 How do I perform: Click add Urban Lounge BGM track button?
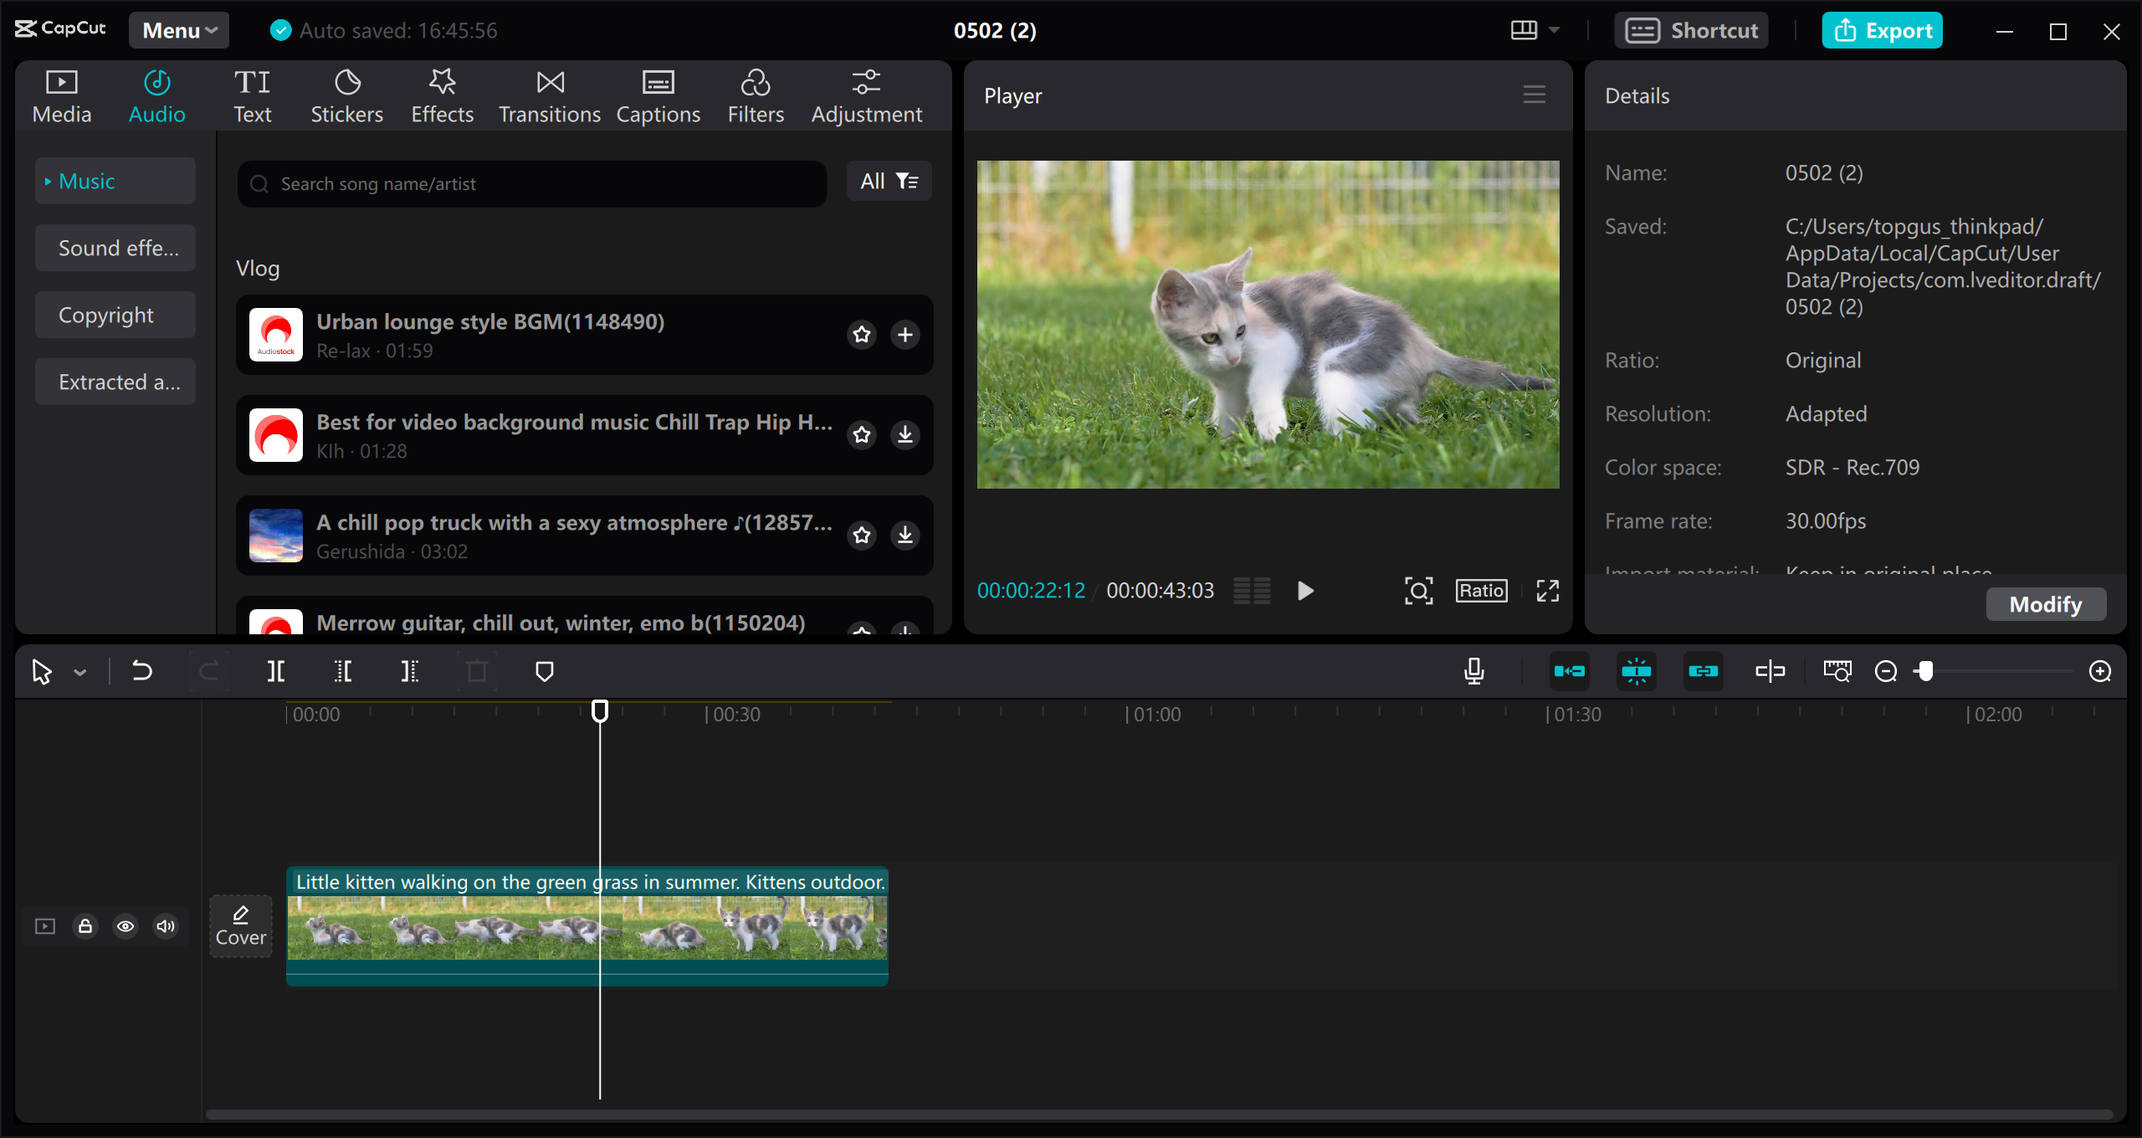tap(905, 335)
